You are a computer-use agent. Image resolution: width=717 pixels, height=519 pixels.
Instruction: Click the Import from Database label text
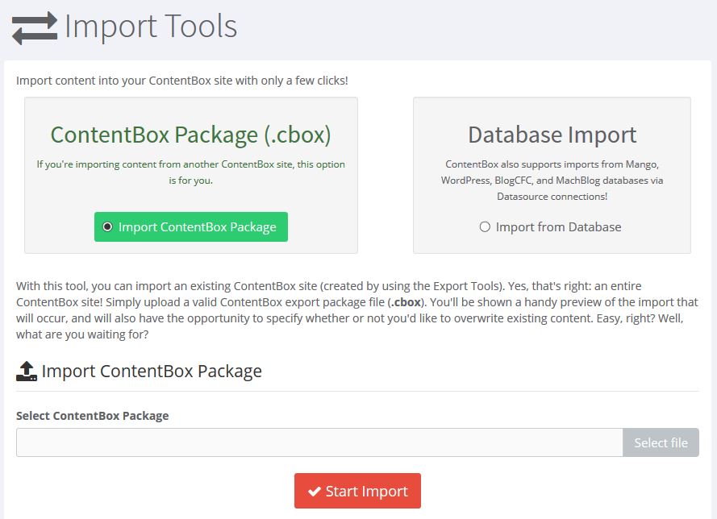[558, 227]
